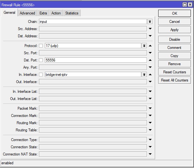This screenshot has height=168, width=194.
Task: Click the Dst. Port field with 55556
Action: tap(96, 60)
